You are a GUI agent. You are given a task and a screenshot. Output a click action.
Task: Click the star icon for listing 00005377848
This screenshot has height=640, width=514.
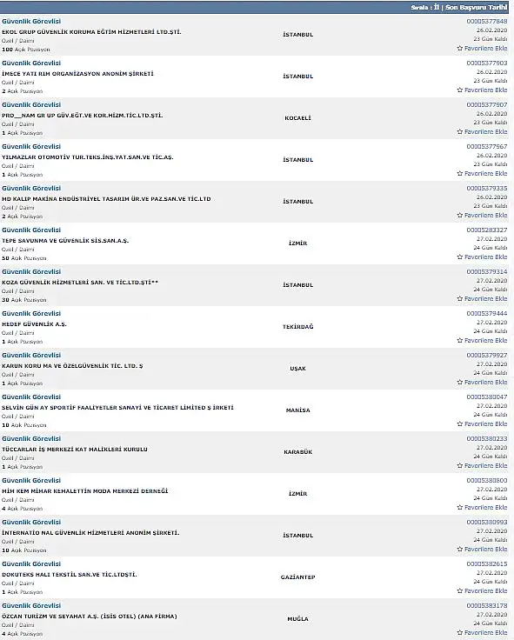pos(460,48)
